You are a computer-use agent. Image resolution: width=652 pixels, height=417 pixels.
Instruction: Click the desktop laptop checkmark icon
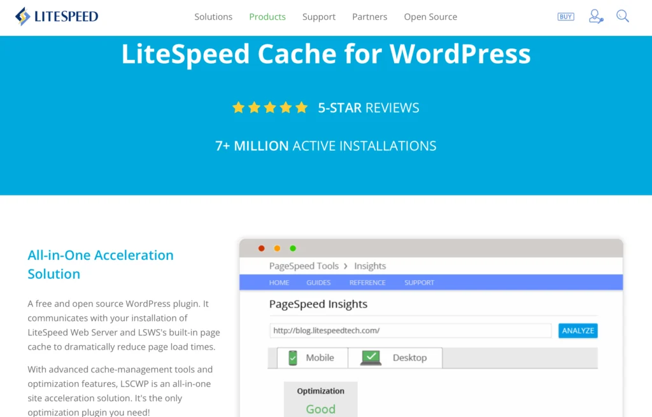371,358
